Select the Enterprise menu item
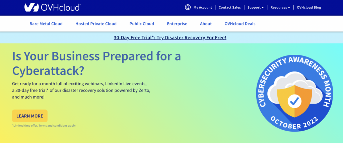This screenshot has width=343, height=148. click(x=177, y=24)
